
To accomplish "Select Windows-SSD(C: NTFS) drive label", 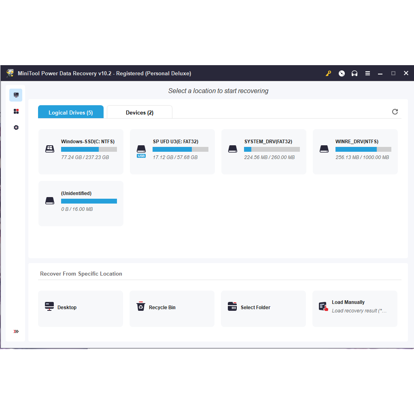I will 88,142.
